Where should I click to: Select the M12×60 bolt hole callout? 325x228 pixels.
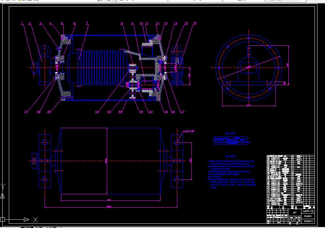tap(189, 131)
